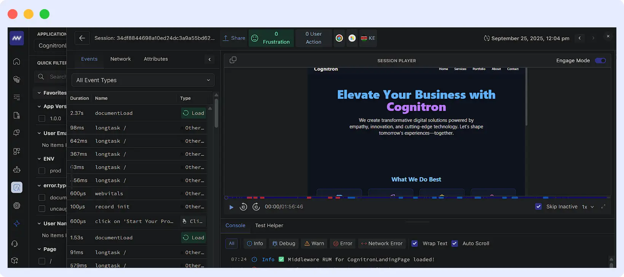The width and height of the screenshot is (624, 277).
Task: Close the session panel with X
Action: click(608, 36)
